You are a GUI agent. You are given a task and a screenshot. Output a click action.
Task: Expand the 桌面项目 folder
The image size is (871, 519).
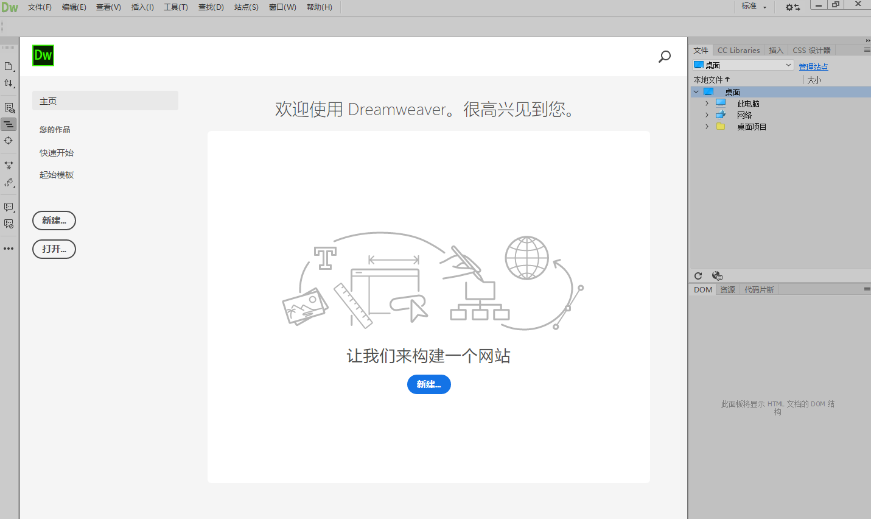(707, 126)
